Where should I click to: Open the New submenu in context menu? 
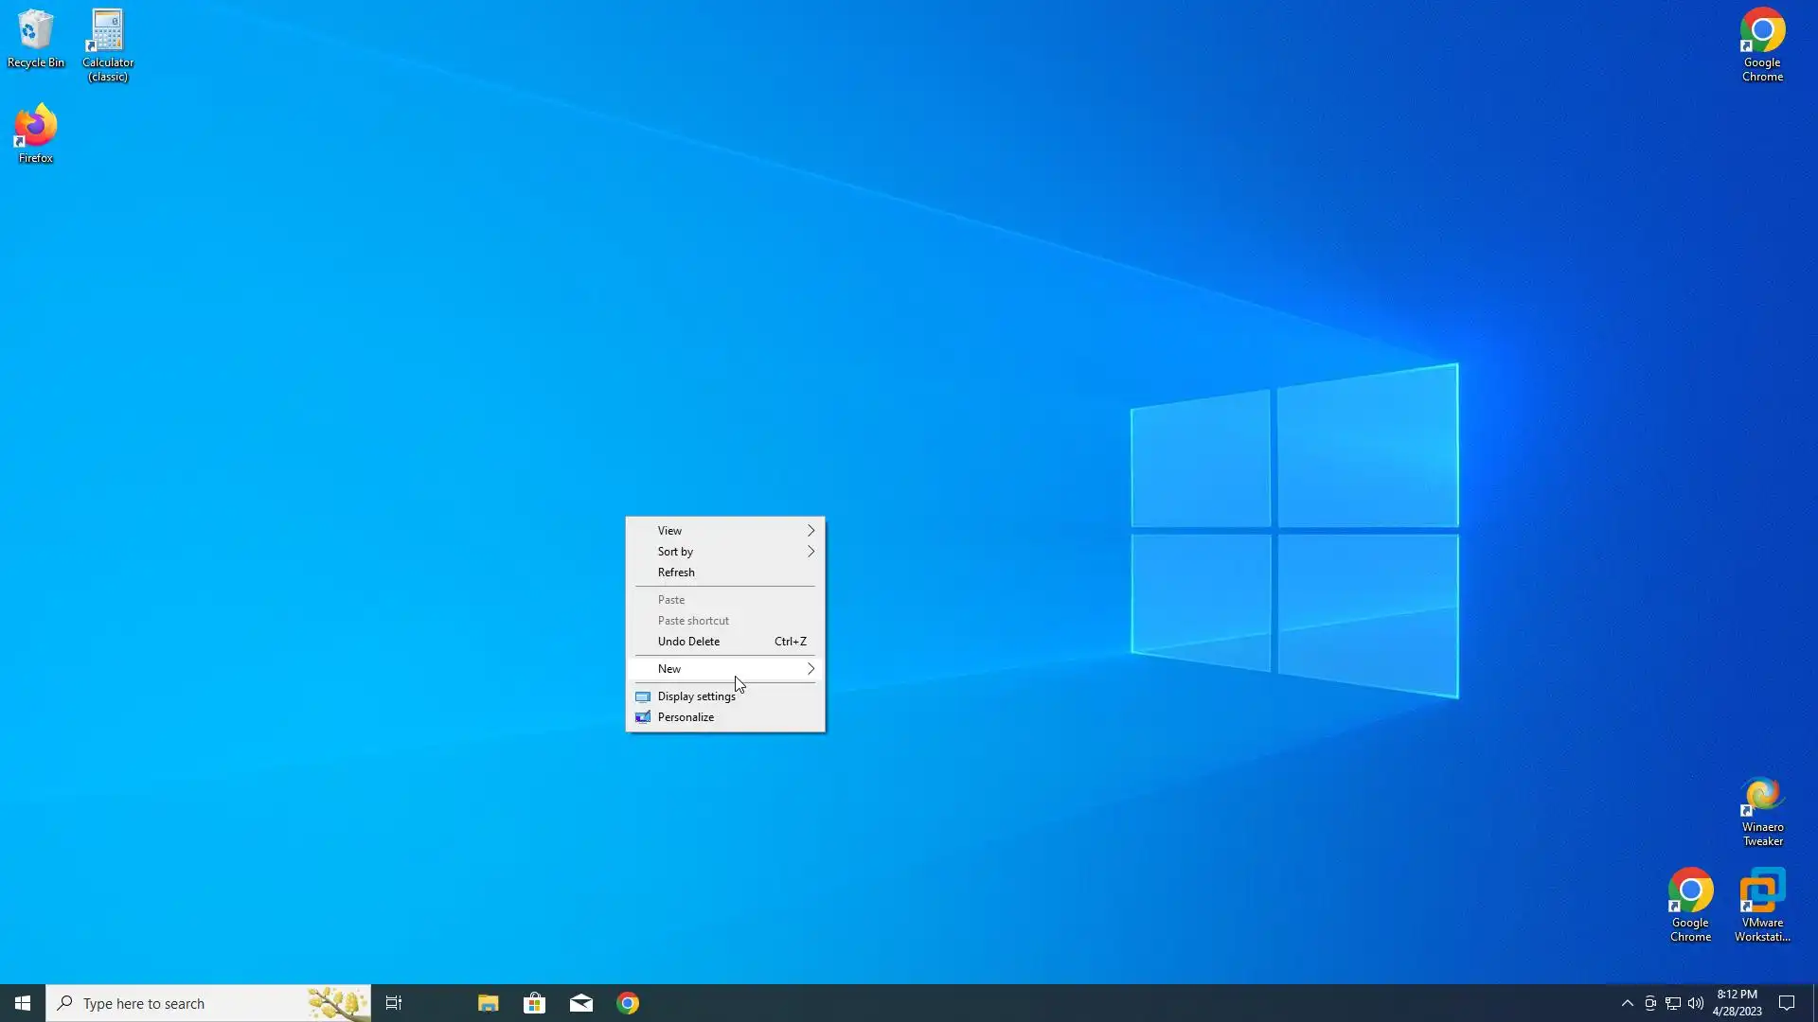tap(725, 669)
